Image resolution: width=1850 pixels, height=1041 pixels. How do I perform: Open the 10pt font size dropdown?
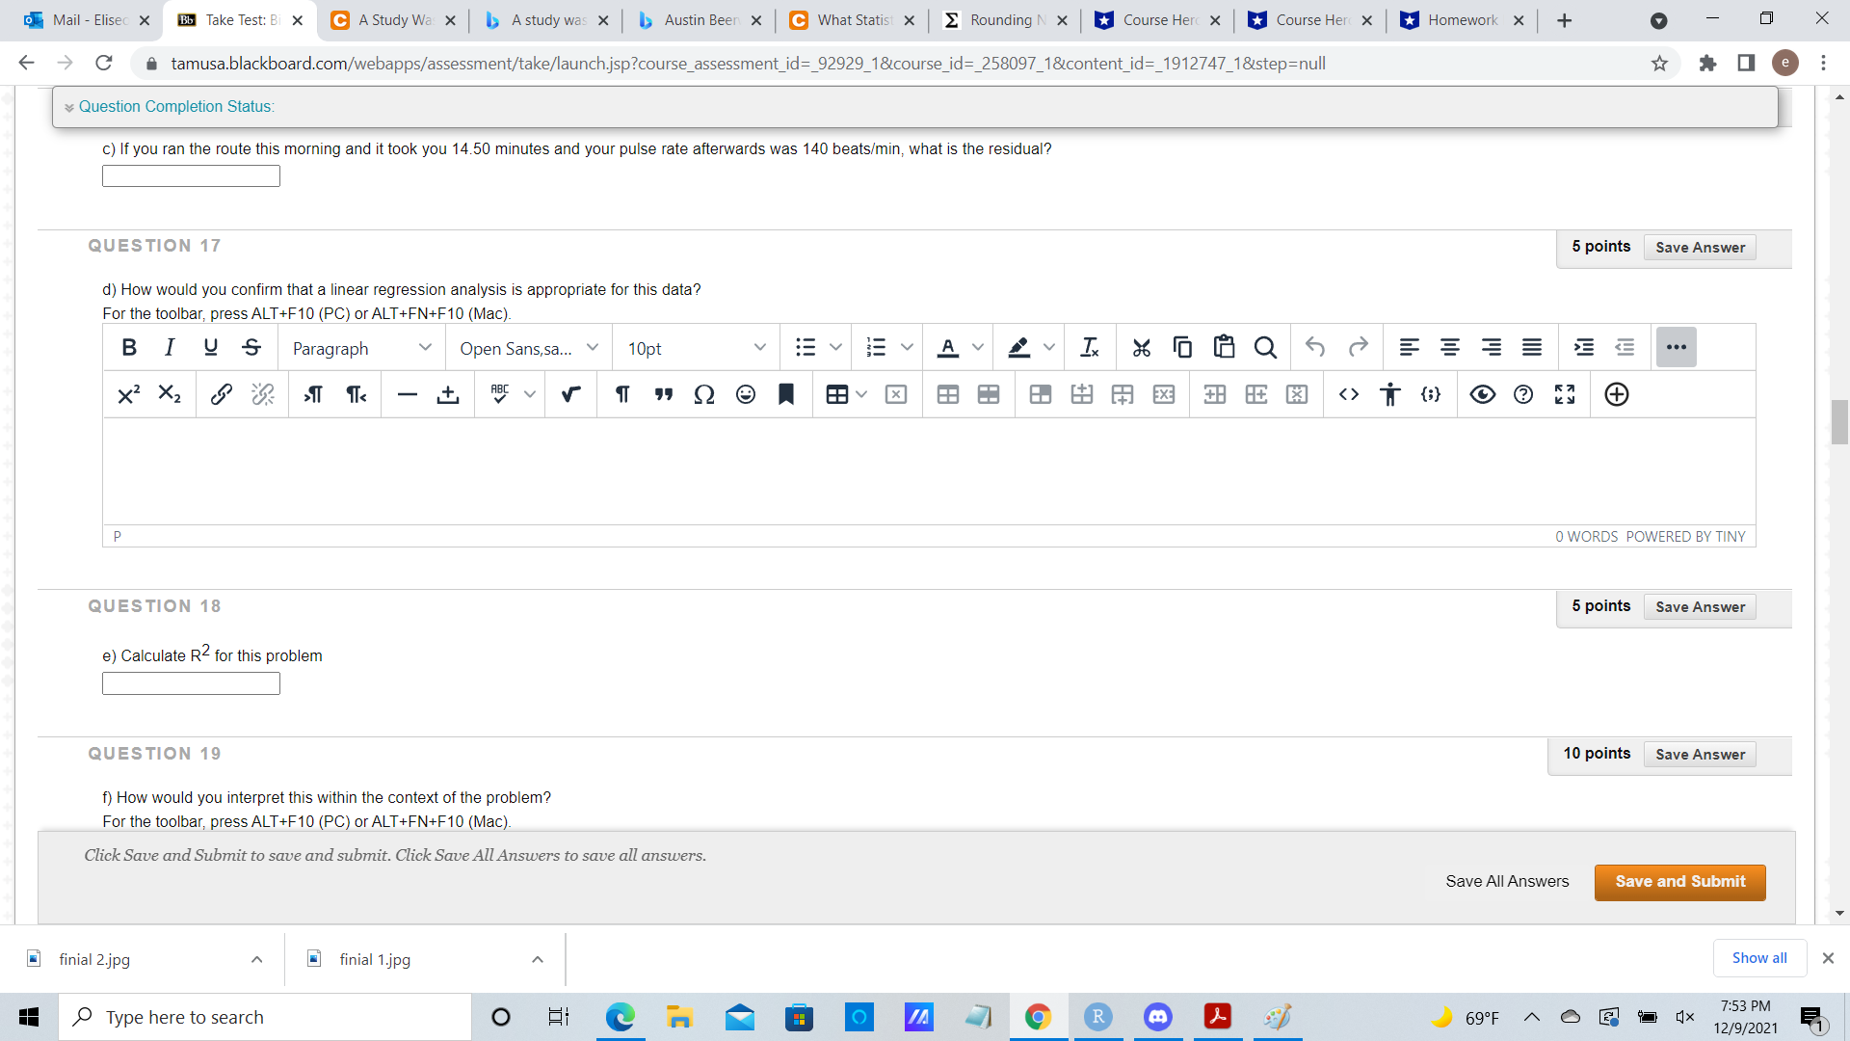pos(696,348)
